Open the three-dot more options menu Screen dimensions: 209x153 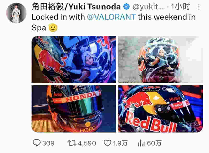click(x=199, y=7)
